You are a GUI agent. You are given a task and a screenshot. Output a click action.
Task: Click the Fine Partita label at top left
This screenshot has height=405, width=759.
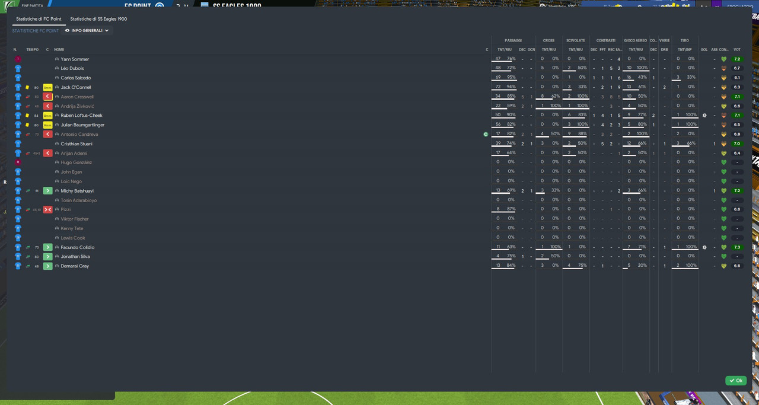tap(32, 5)
